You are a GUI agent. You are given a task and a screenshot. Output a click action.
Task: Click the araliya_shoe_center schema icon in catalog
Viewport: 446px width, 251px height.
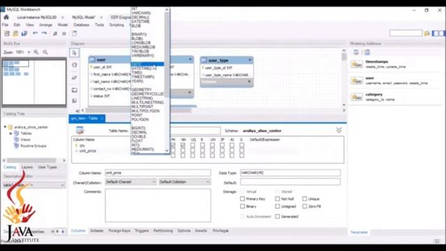[10, 127]
